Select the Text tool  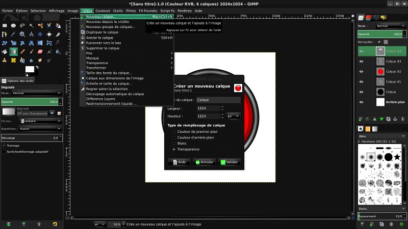58,43
